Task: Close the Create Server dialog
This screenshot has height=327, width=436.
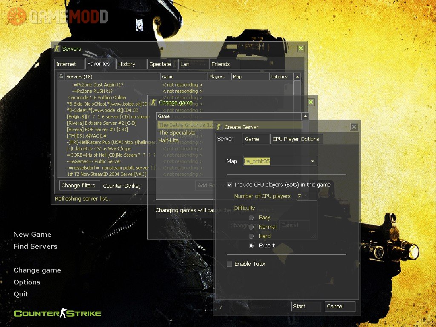Action: [x=354, y=127]
